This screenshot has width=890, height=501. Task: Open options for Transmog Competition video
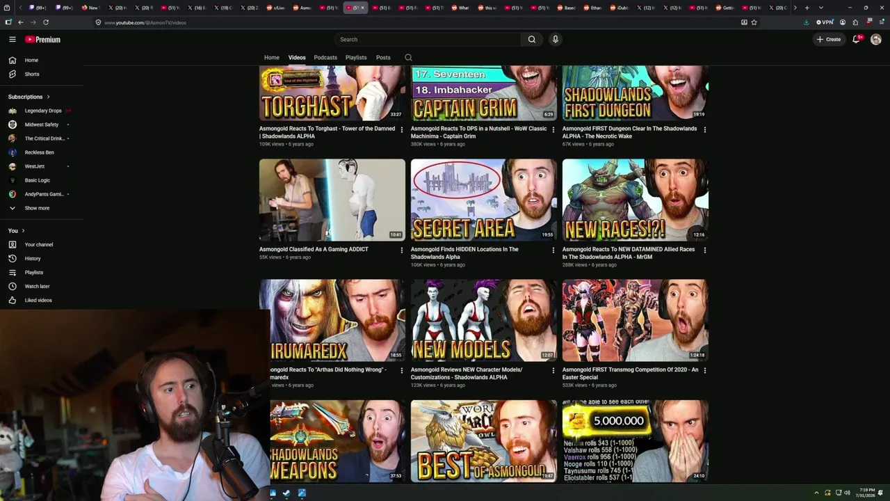click(705, 370)
